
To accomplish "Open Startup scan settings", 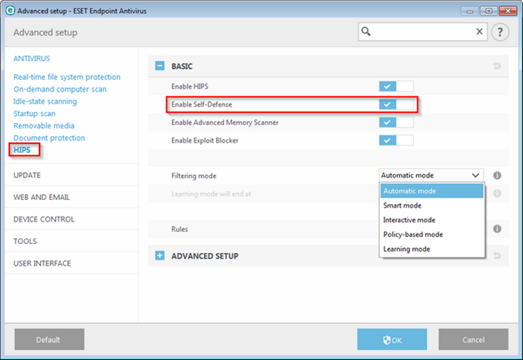I will click(35, 113).
